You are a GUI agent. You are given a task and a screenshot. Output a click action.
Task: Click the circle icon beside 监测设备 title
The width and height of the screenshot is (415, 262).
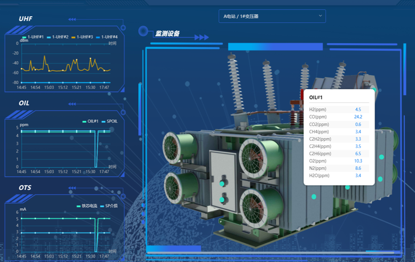click(144, 31)
